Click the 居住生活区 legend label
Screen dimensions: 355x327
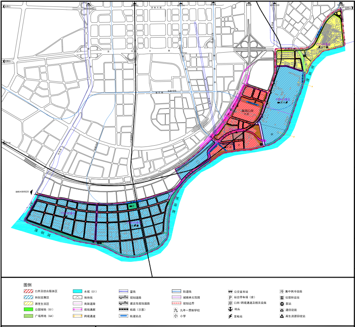coord(42,304)
